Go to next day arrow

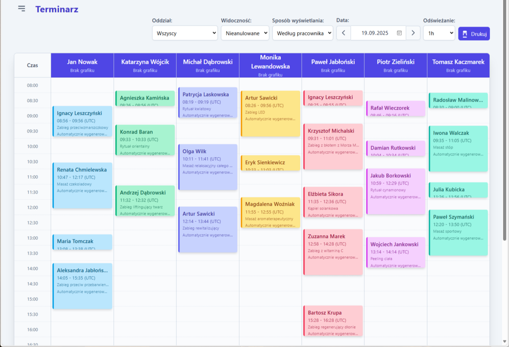pos(413,33)
